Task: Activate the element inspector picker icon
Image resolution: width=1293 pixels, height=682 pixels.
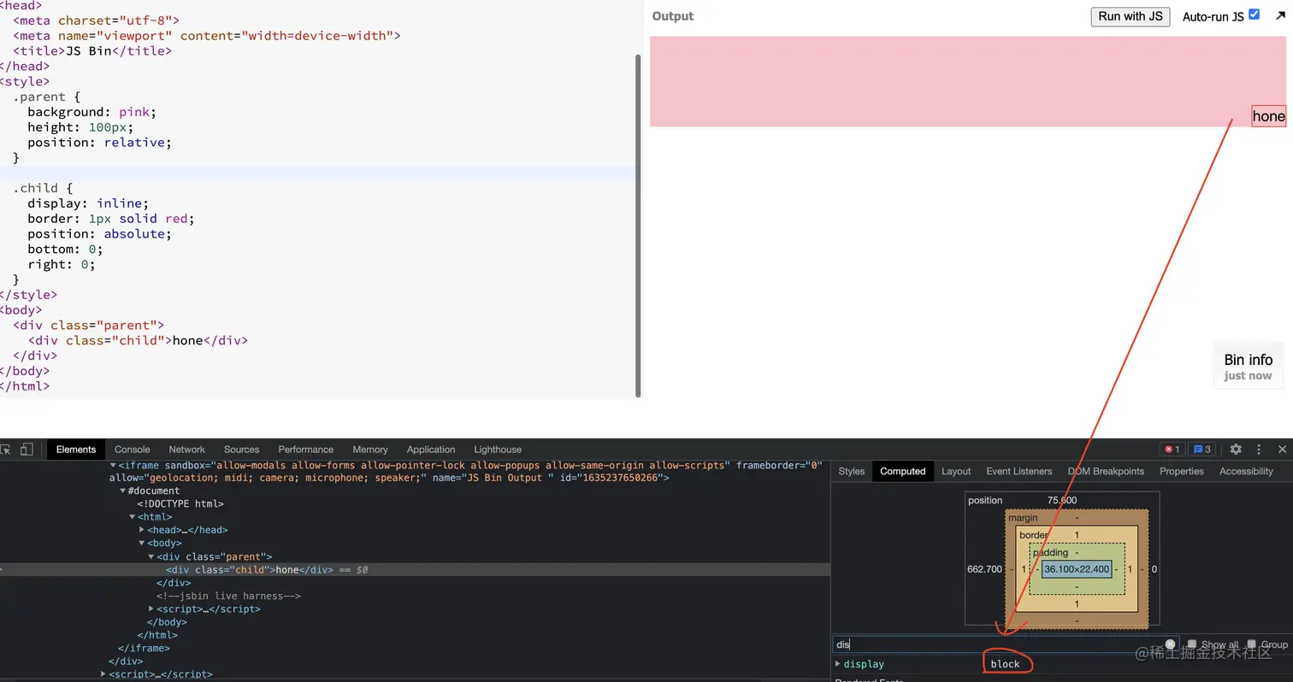Action: (x=6, y=450)
